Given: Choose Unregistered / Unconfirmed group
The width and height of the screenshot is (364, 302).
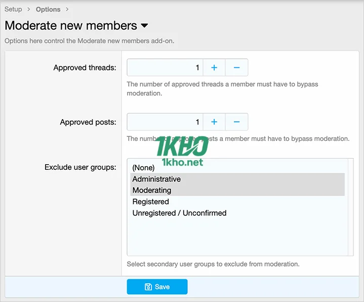Looking at the screenshot, I should tap(179, 213).
